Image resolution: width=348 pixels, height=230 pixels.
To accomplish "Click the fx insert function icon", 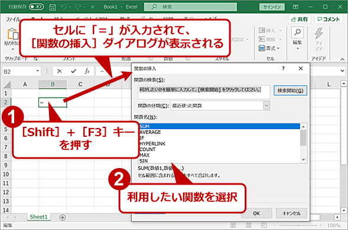I will click(x=87, y=71).
